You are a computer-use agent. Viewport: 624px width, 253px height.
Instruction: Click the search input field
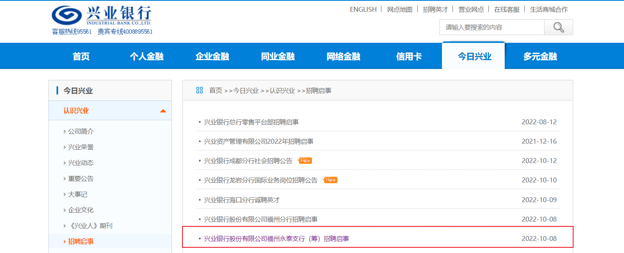click(492, 27)
